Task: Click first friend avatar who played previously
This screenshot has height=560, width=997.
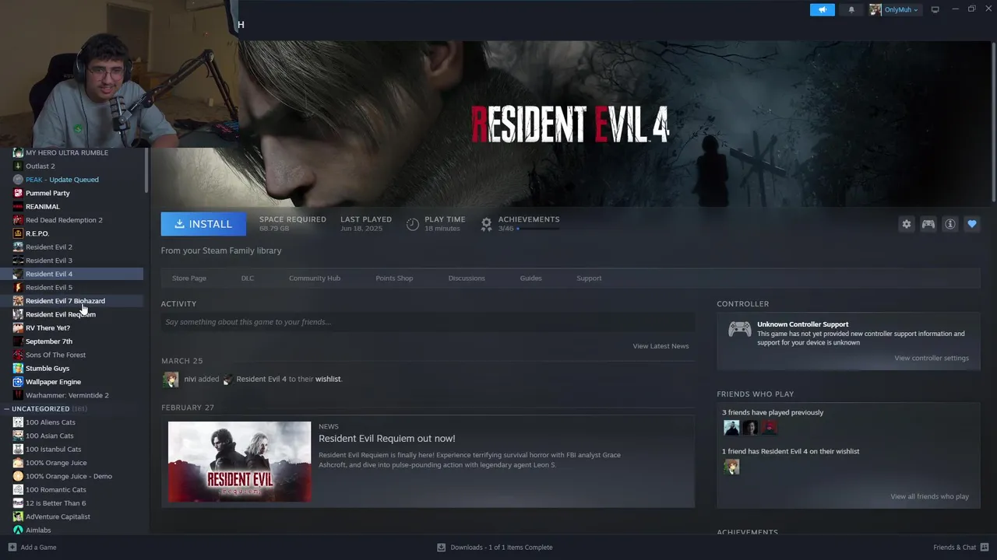Action: (x=731, y=427)
